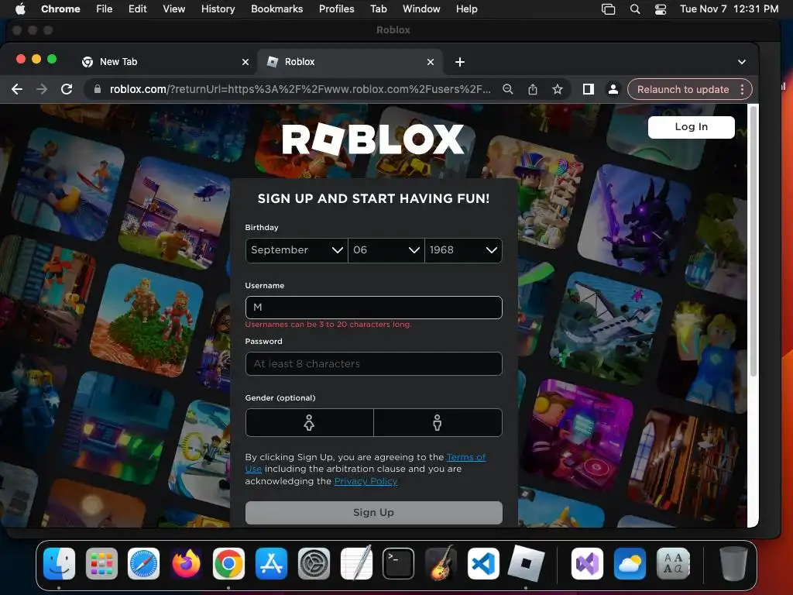The height and width of the screenshot is (595, 793).
Task: Open the Edit menu
Action: point(138,9)
